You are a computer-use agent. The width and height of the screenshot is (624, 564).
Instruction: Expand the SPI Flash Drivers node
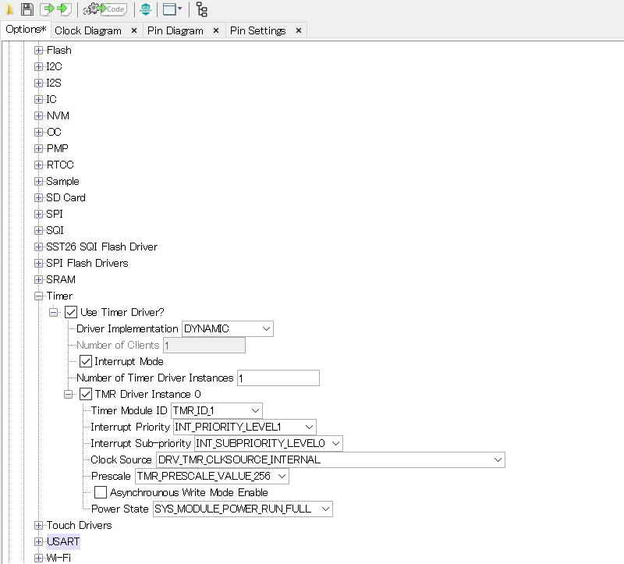coord(38,263)
